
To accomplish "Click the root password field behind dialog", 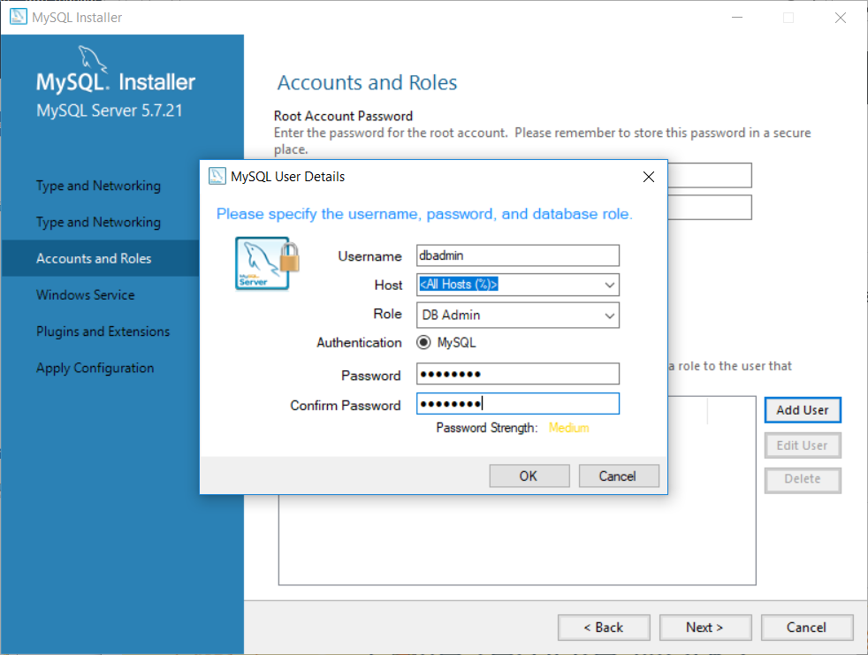I will click(x=710, y=175).
